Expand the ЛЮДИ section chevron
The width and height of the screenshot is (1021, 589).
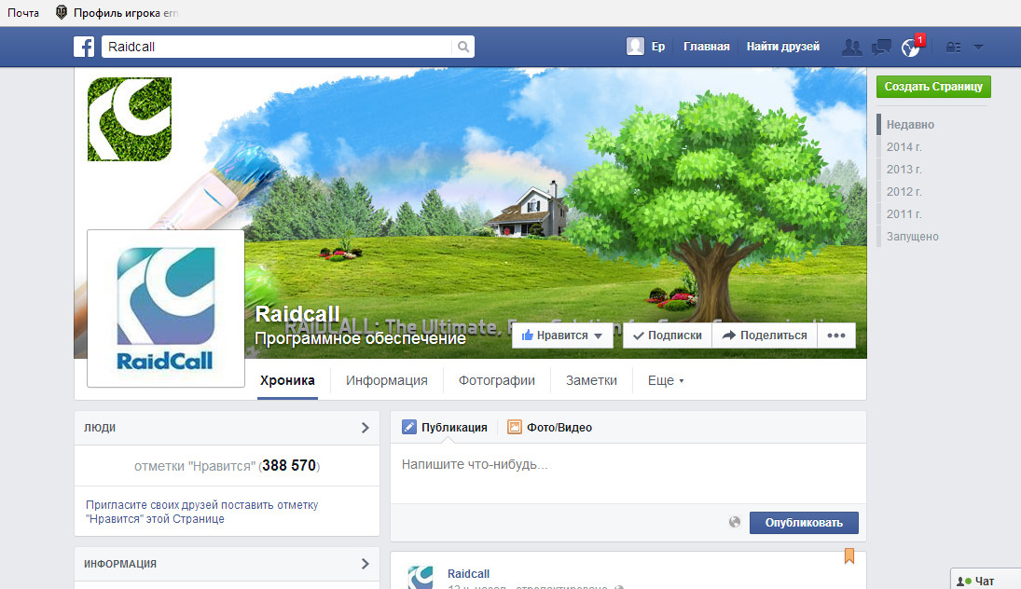(366, 428)
